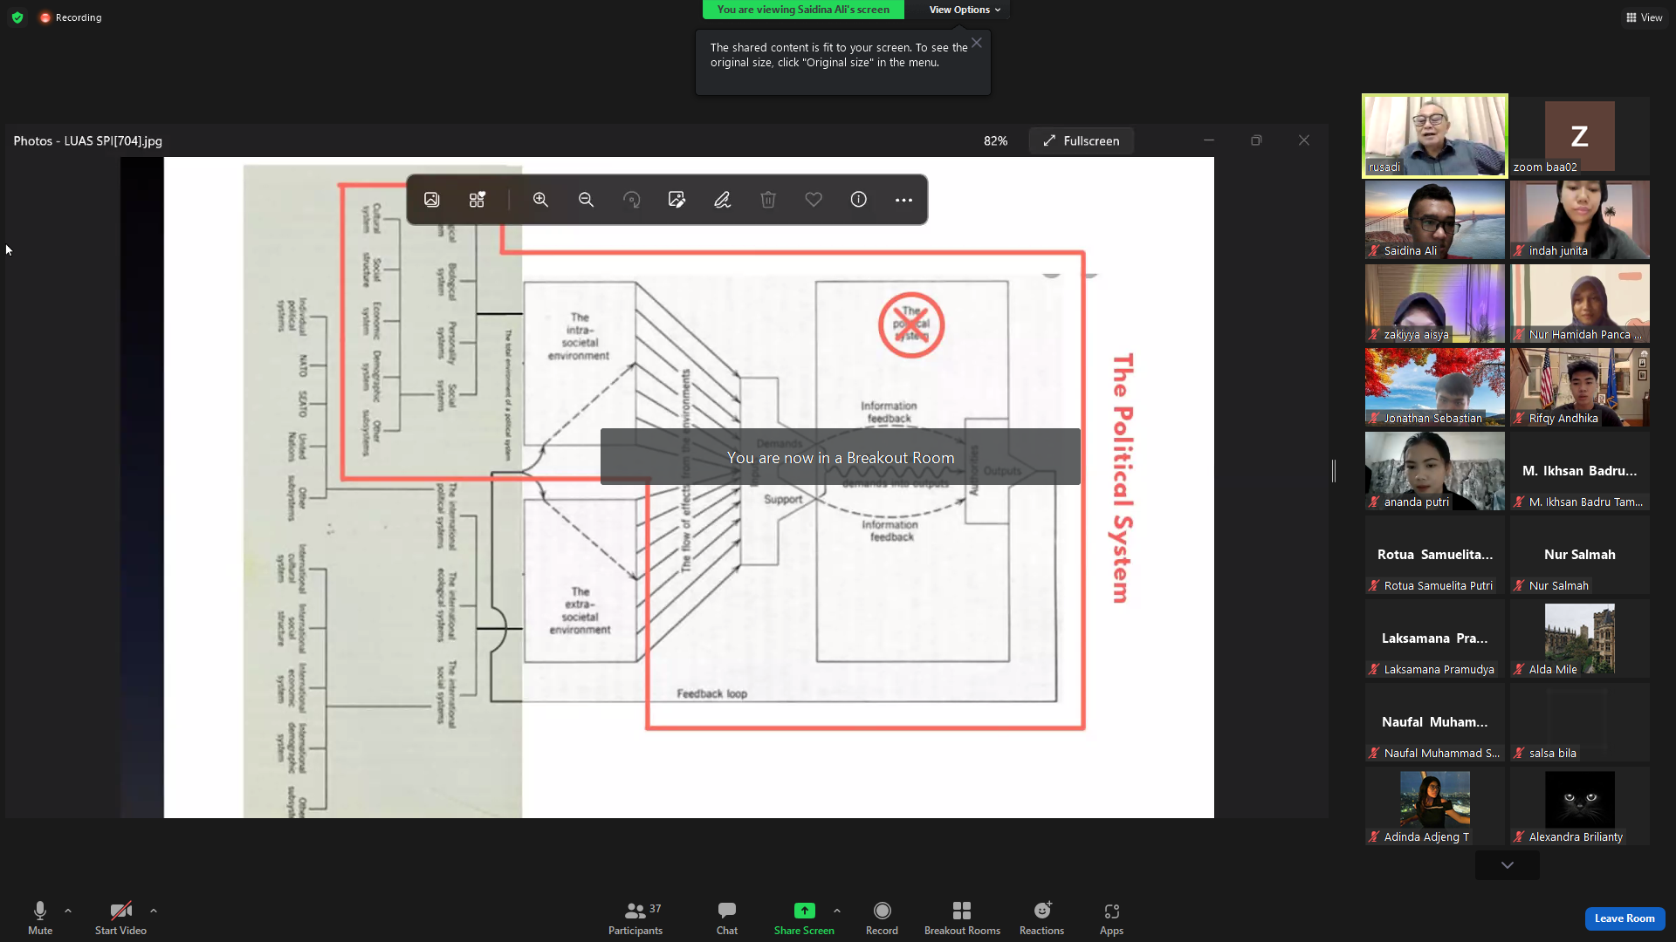The image size is (1676, 942).
Task: Open image view icon in Photos toolbar
Action: coord(431,200)
